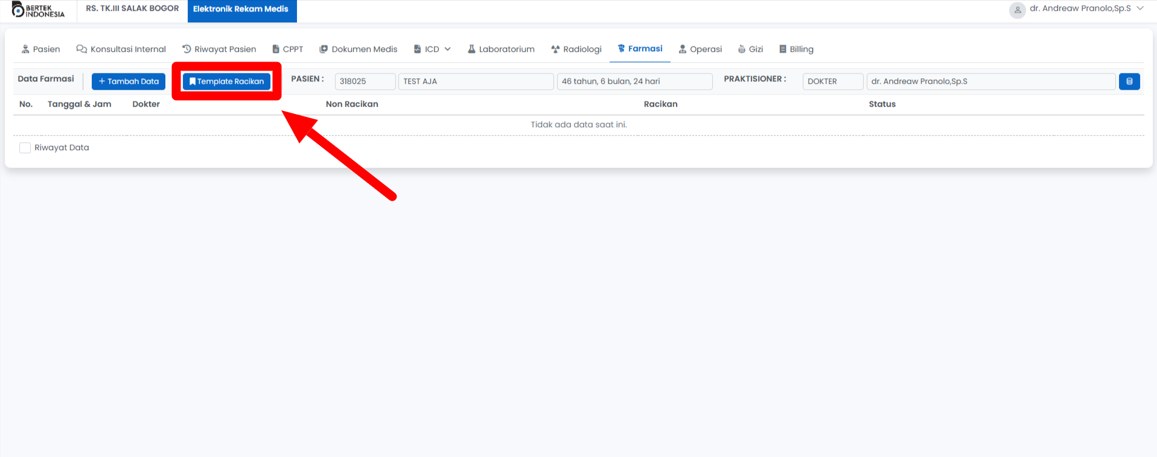The width and height of the screenshot is (1157, 457).
Task: Click the patient name field TEST AJA
Action: click(x=475, y=81)
